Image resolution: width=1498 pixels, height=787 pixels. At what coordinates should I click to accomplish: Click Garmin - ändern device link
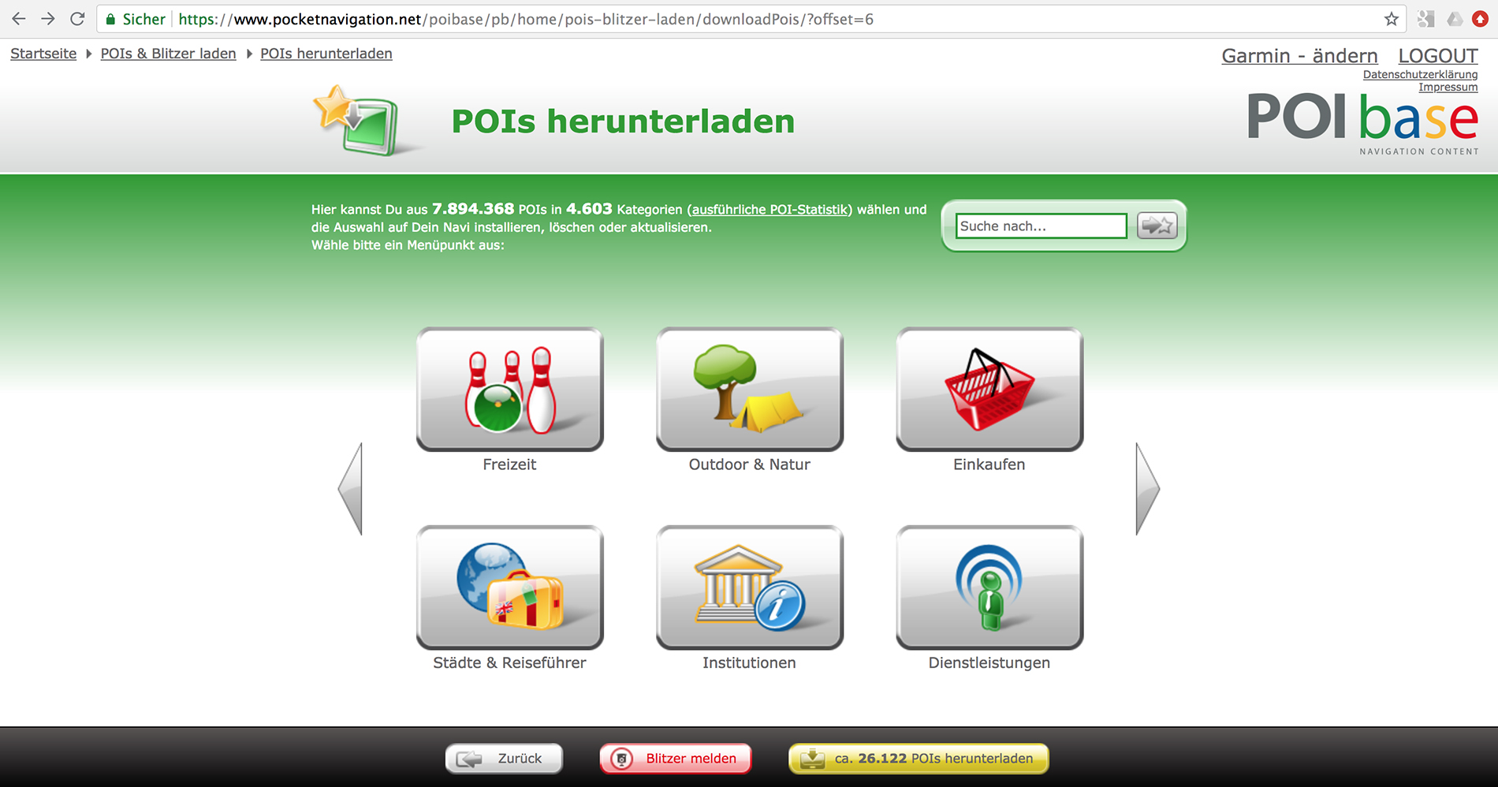[1299, 56]
